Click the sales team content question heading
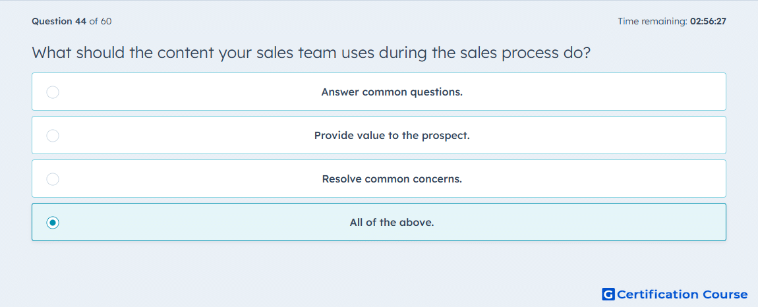Screen dimensions: 758x307 [x=311, y=52]
